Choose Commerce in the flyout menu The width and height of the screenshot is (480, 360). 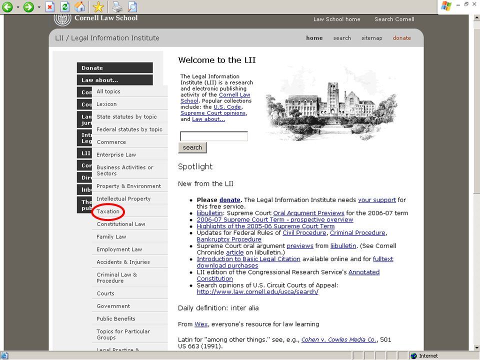(x=130, y=142)
